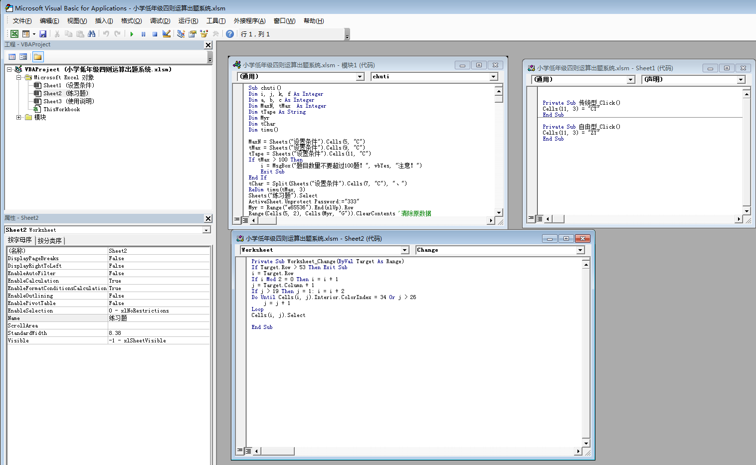This screenshot has width=756, height=465.
Task: Open the (通用) dropdown in Sheet1 code window
Action: click(631, 80)
